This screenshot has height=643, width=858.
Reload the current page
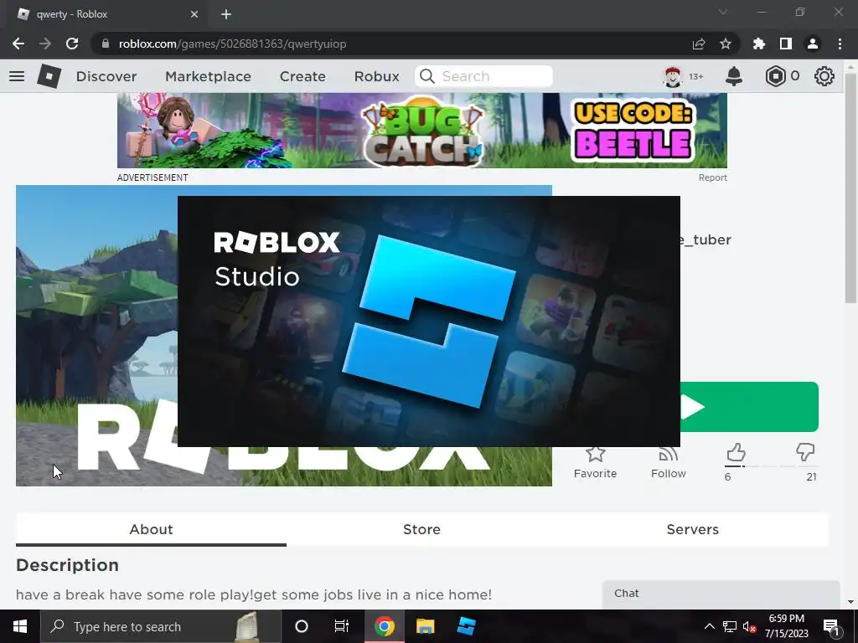click(72, 44)
